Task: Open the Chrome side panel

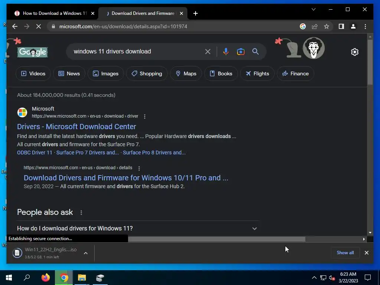Action: (341, 26)
